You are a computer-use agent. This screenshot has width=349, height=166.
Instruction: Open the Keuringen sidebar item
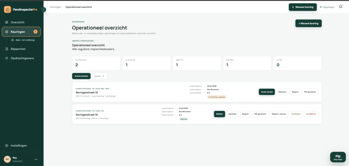tap(21, 32)
